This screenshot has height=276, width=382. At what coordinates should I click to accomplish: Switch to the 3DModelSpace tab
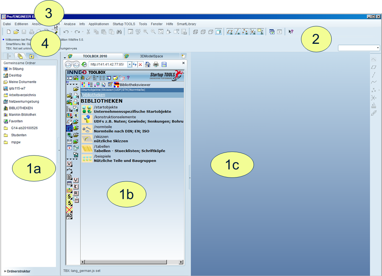pyautogui.click(x=151, y=56)
